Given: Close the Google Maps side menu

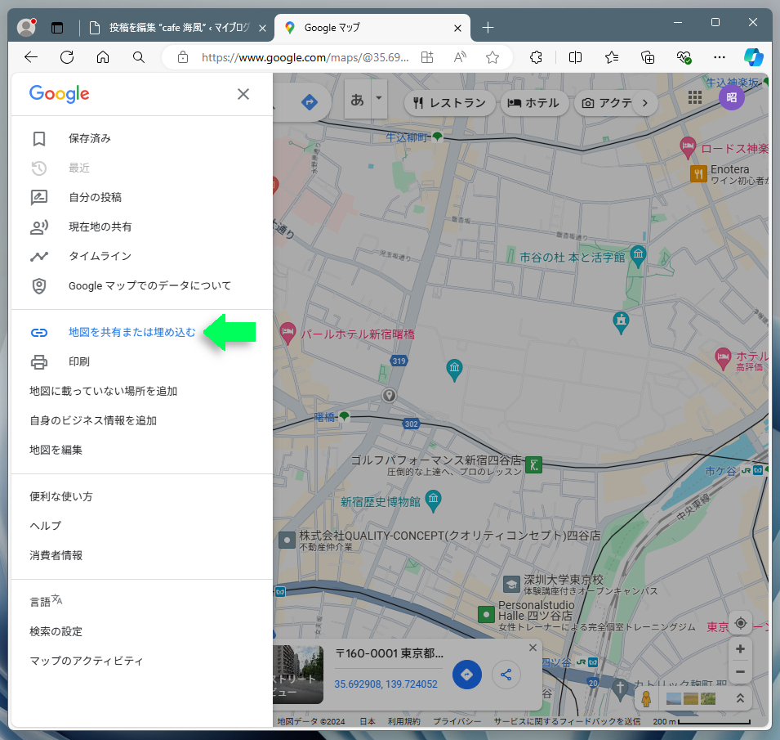Looking at the screenshot, I should [x=243, y=93].
